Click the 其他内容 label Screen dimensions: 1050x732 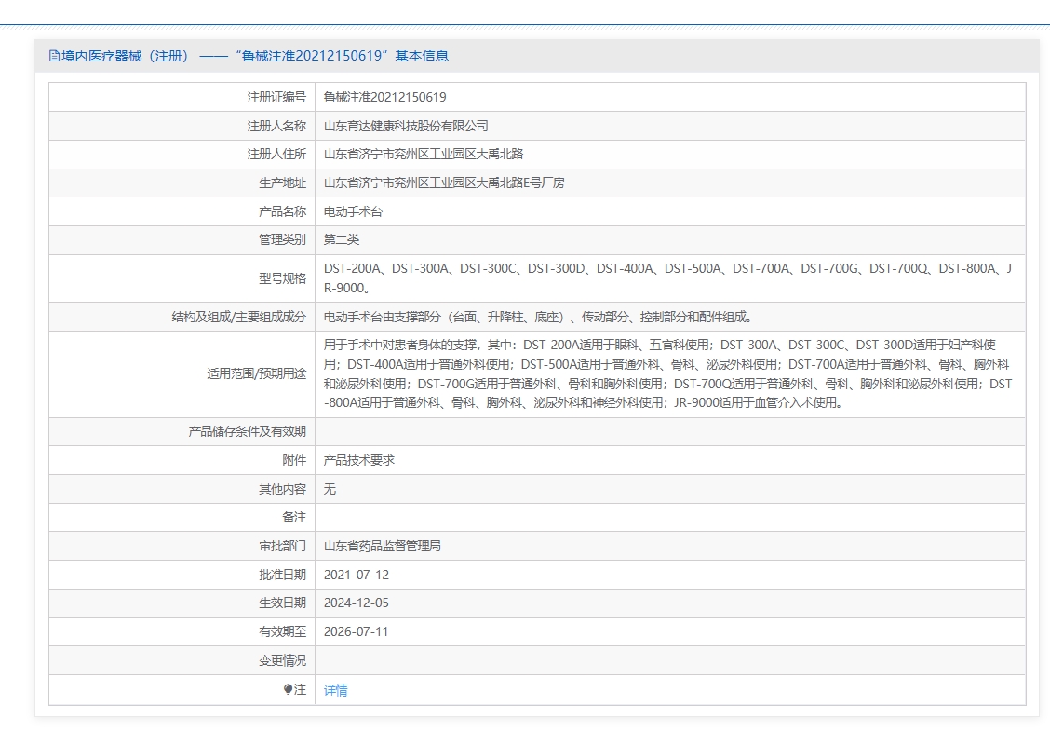pos(283,490)
